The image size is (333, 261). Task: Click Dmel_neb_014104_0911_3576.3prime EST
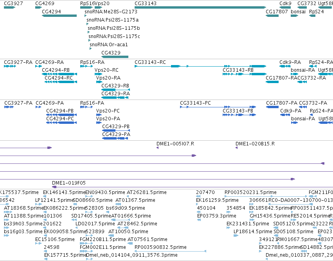coord(89,259)
